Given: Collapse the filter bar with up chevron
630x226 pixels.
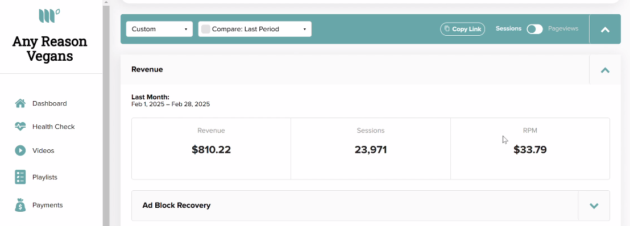Looking at the screenshot, I should point(605,30).
